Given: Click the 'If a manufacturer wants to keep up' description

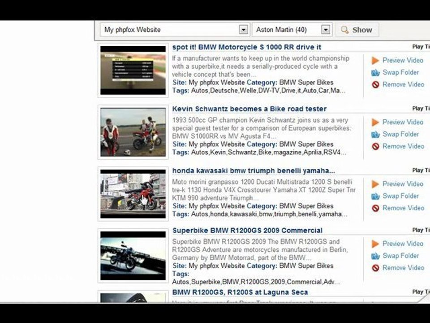Looking at the screenshot, I should click(261, 66).
